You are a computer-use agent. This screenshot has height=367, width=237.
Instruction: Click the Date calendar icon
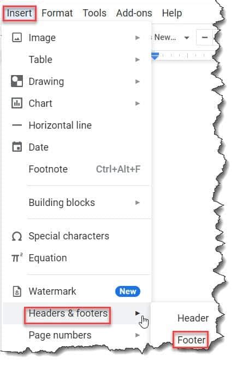click(x=17, y=147)
